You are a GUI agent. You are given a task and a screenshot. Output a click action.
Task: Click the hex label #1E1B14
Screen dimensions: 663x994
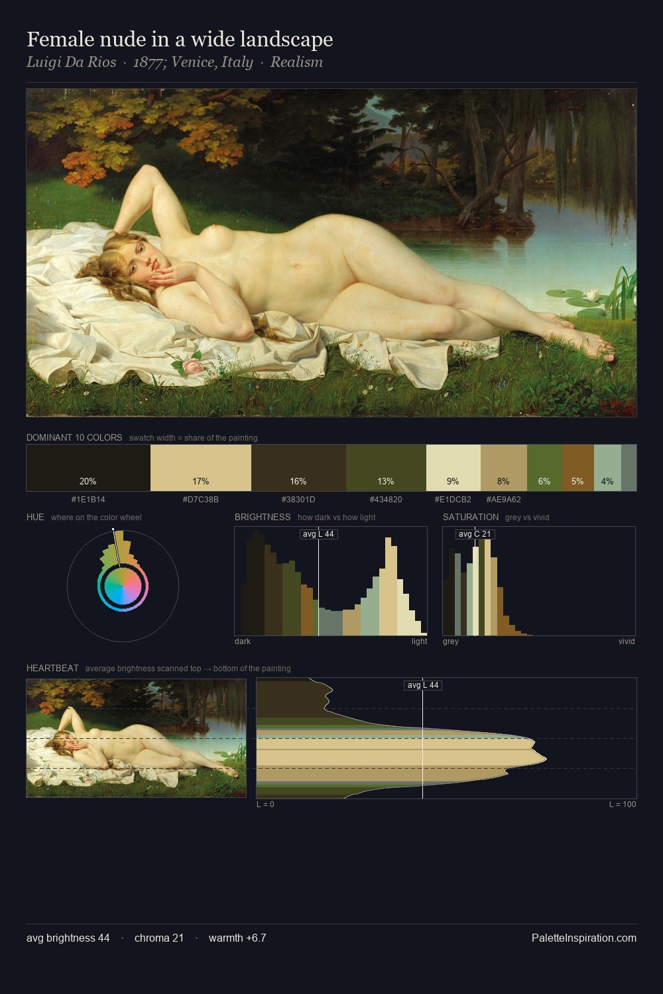88,500
